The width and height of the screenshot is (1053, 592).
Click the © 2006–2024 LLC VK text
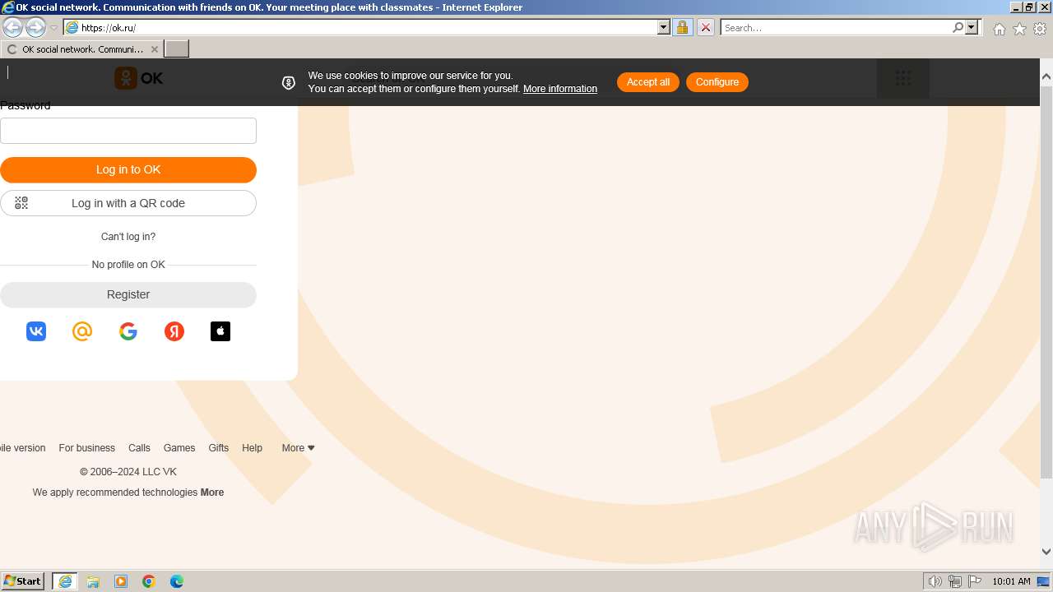pyautogui.click(x=128, y=472)
